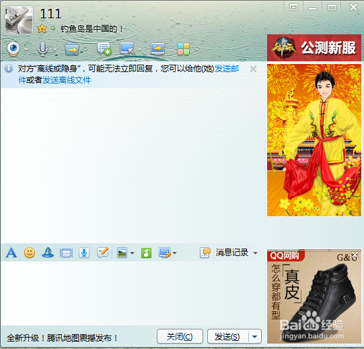Open message history 消息记录
This screenshot has height=349, width=364.
tap(224, 253)
